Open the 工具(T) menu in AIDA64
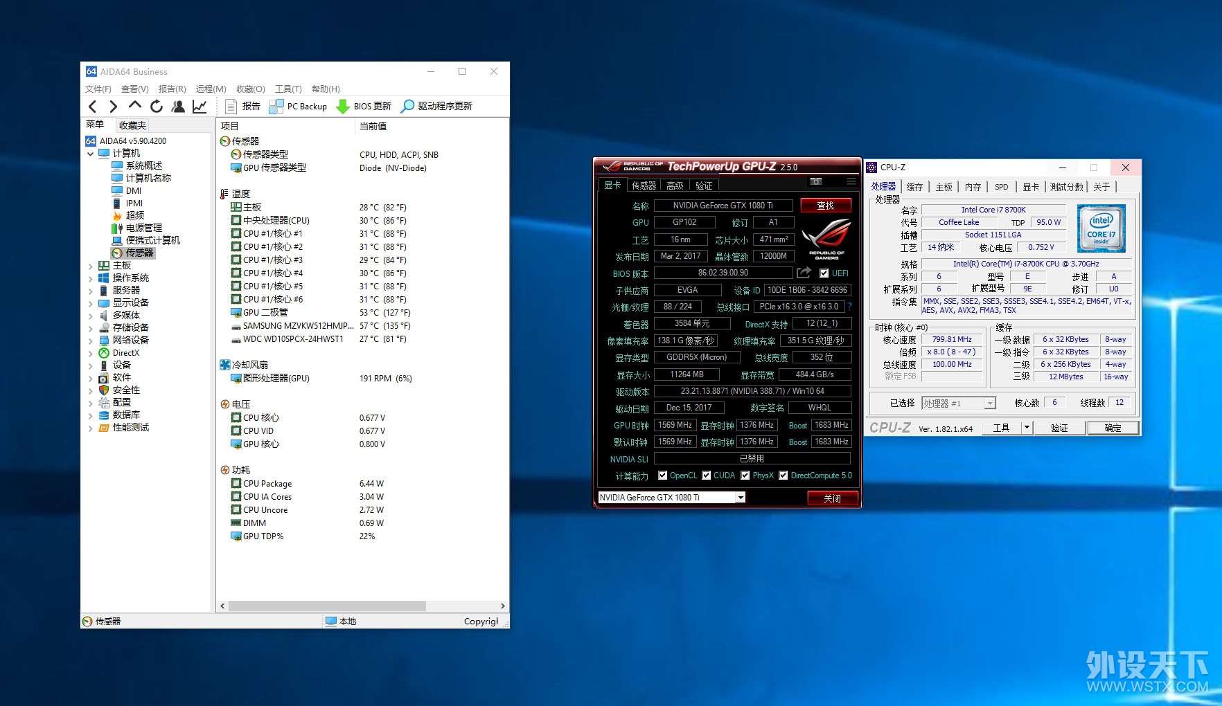 (289, 89)
